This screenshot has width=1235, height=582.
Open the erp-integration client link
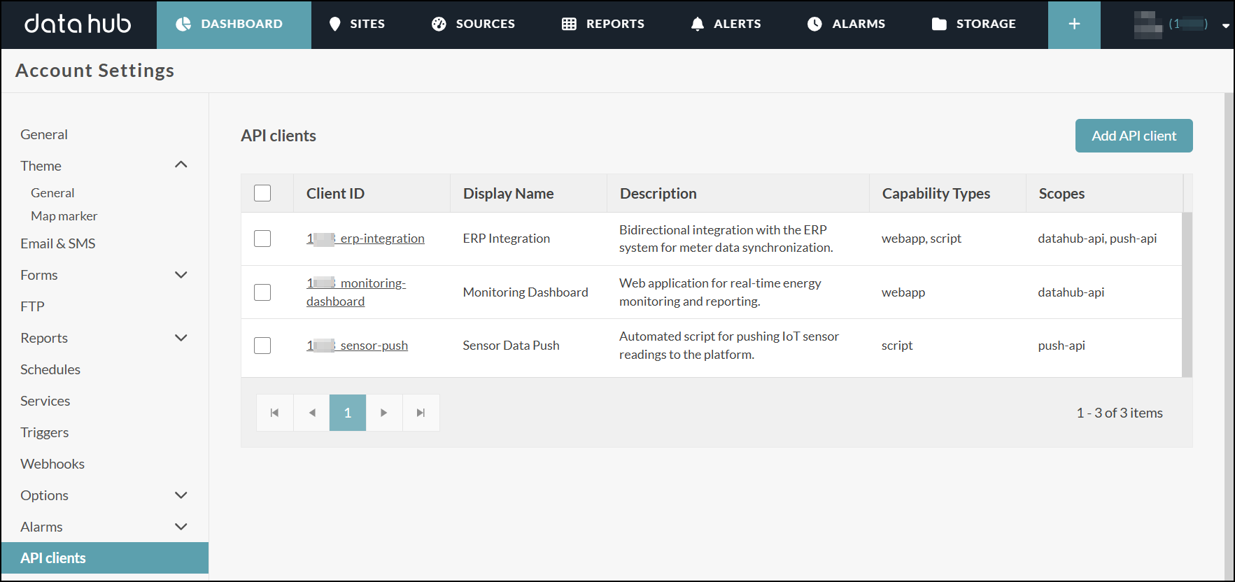(365, 239)
